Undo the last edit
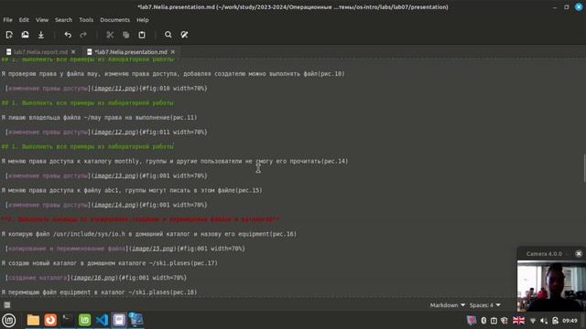Image resolution: width=586 pixels, height=329 pixels. (68, 35)
